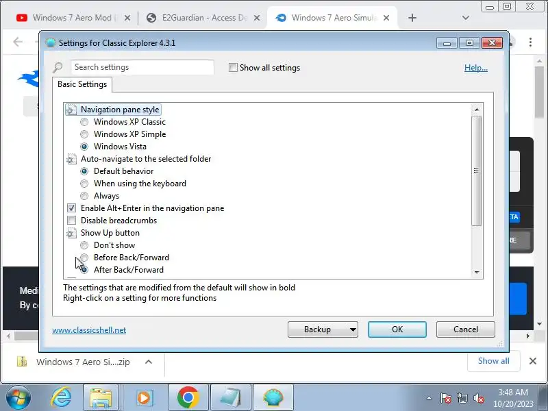Open the www.classicshell.net link
This screenshot has height=411, width=548.
click(x=89, y=330)
